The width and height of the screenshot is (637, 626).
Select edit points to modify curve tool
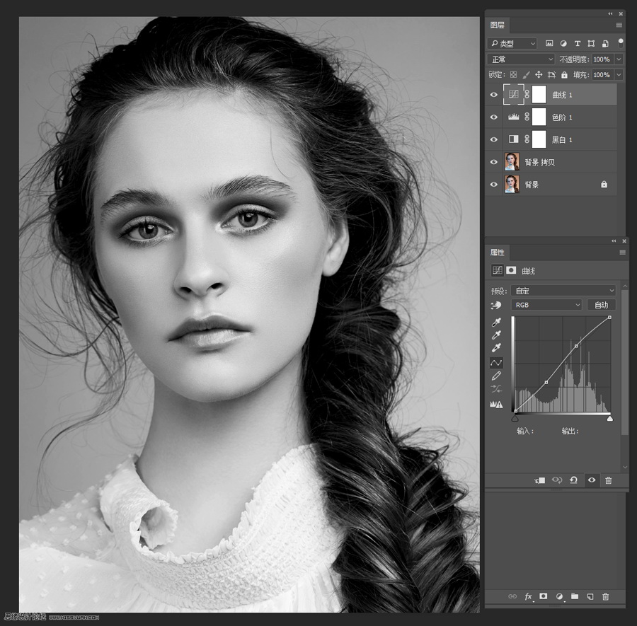(496, 363)
